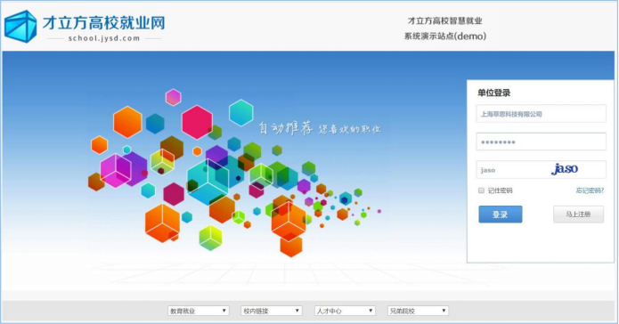Click the 才立方高校就业网 site title
The image size is (619, 324).
click(x=104, y=23)
